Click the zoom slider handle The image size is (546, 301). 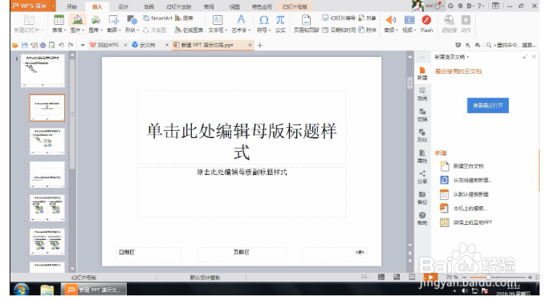click(488, 277)
